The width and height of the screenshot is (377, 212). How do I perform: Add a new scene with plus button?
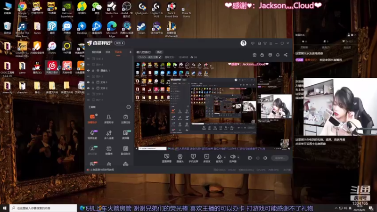click(x=131, y=52)
